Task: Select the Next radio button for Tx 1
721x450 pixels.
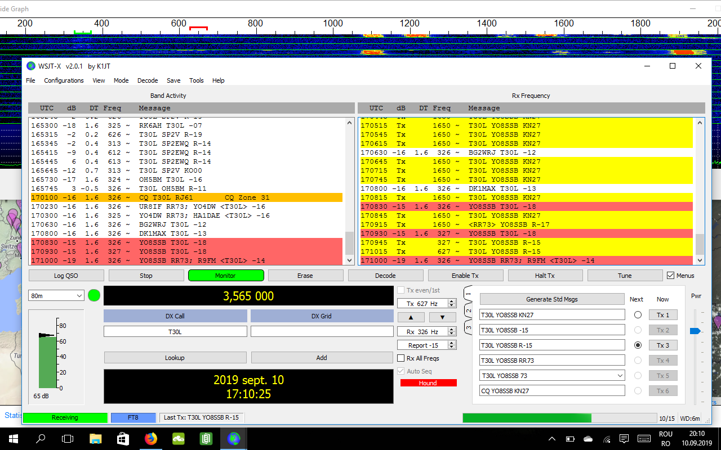Action: click(638, 315)
